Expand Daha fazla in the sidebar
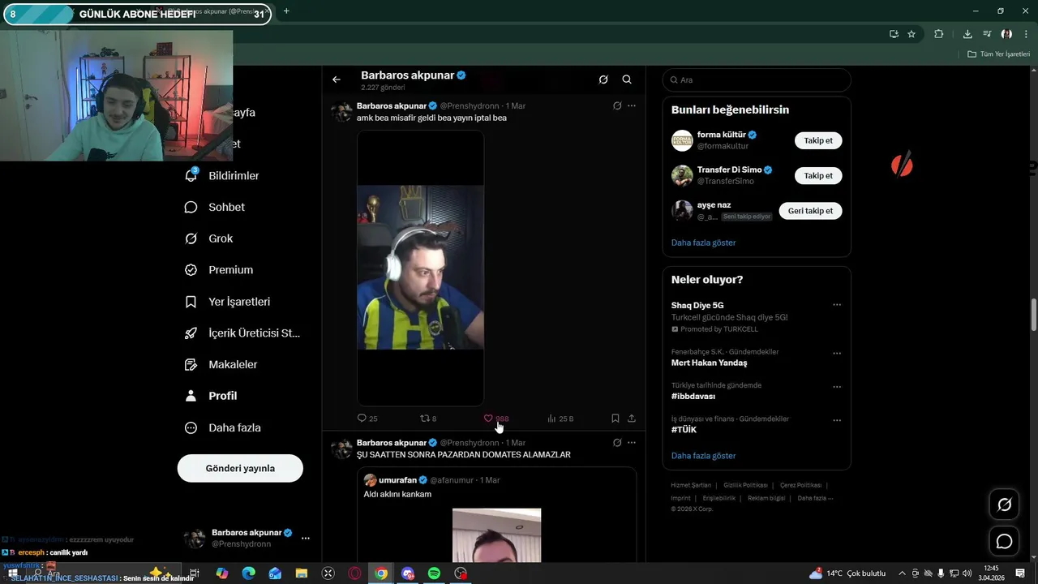 [x=223, y=427]
